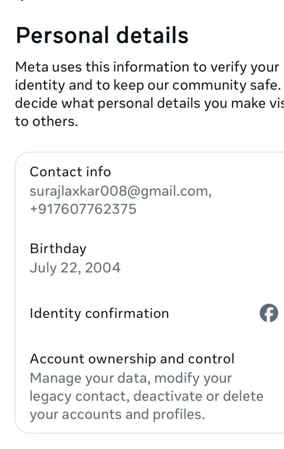Tap the 'legacy contact' words

[x=78, y=396]
